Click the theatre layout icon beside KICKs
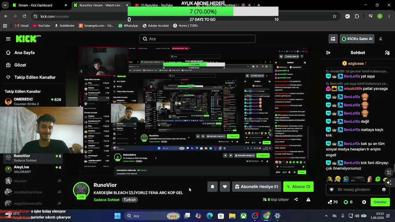The image size is (395, 222). tap(333, 39)
